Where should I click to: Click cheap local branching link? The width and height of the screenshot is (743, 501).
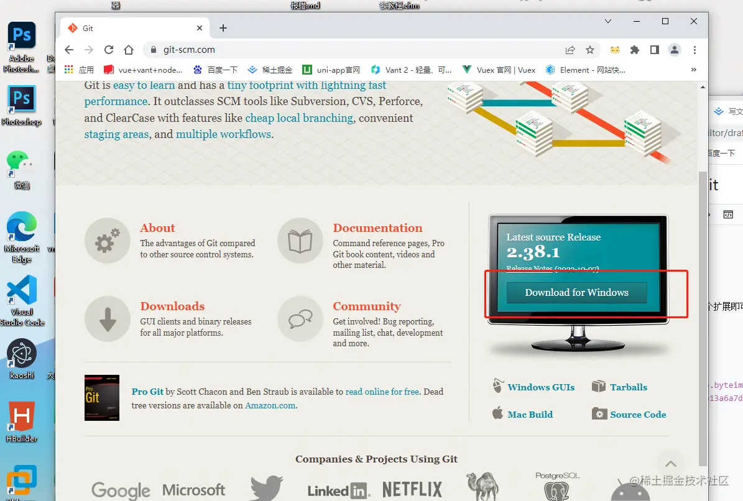point(299,118)
